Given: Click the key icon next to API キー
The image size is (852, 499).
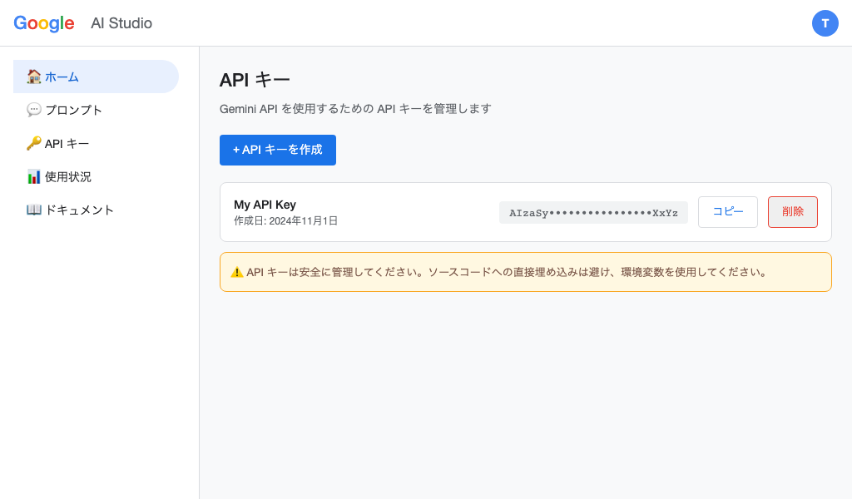Looking at the screenshot, I should point(33,142).
